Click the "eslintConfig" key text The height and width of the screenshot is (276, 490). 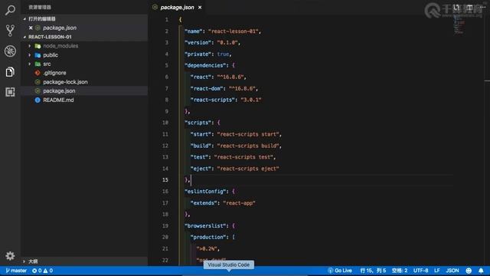pyautogui.click(x=205, y=192)
